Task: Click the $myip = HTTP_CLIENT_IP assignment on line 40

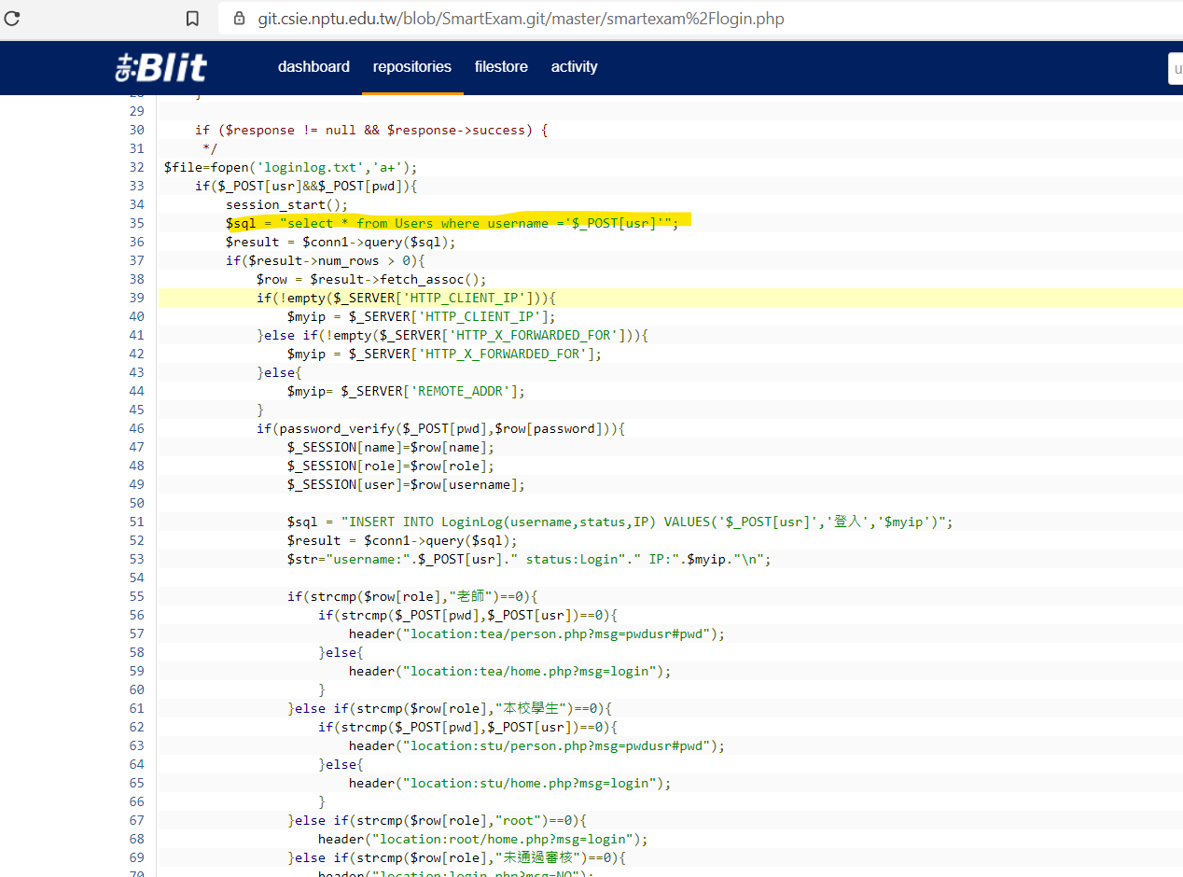Action: tap(422, 316)
